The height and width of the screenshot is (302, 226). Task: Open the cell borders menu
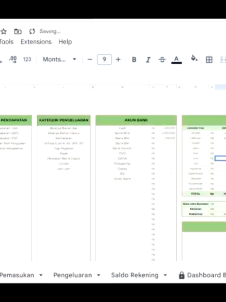coord(209,60)
